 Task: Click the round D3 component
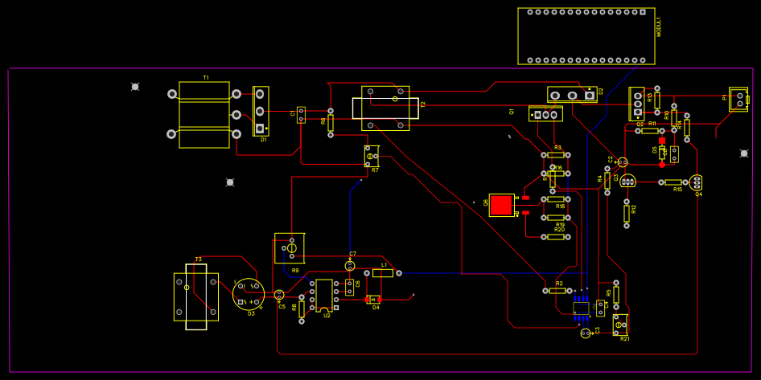coord(249,294)
